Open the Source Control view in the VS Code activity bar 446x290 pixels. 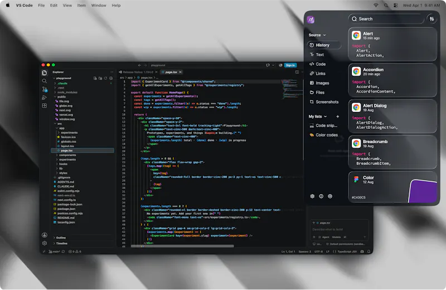(x=45, y=89)
